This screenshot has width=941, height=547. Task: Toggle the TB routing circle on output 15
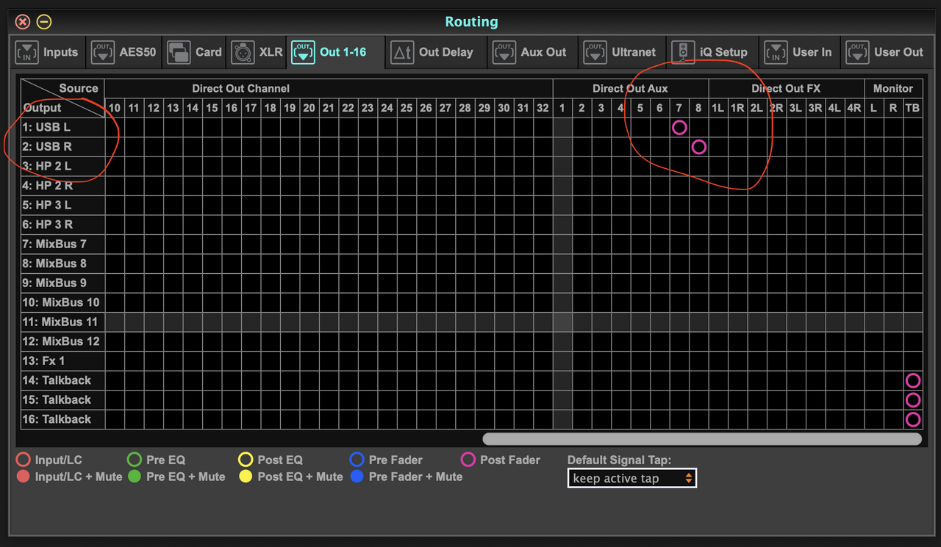coord(912,400)
